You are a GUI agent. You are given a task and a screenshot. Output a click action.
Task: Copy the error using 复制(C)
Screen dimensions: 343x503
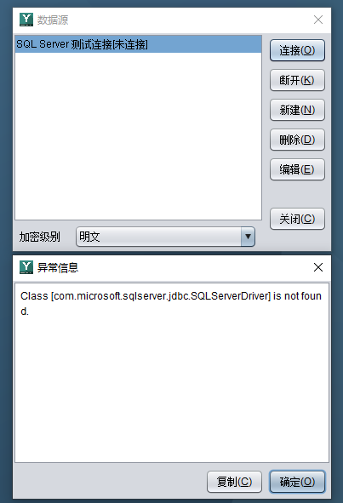point(235,482)
